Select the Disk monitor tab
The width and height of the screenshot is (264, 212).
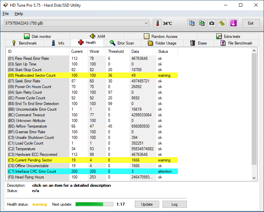click(x=37, y=37)
